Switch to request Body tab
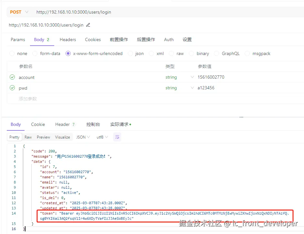304x234 pixels. tap(42, 40)
